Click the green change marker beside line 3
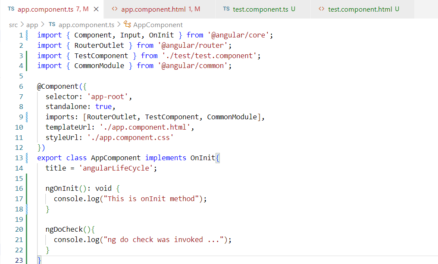Screen dimensions: 438x264 tap(27, 56)
